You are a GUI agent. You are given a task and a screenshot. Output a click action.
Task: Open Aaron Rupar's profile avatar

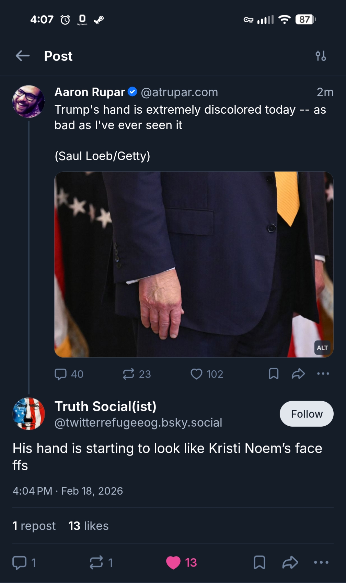[28, 102]
